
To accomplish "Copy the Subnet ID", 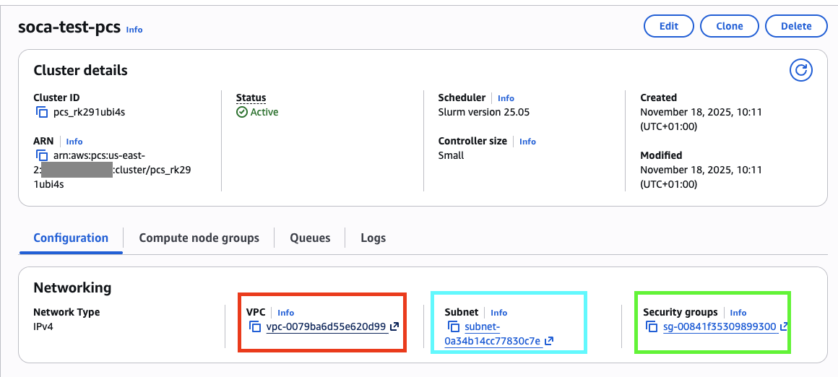I will click(x=454, y=327).
